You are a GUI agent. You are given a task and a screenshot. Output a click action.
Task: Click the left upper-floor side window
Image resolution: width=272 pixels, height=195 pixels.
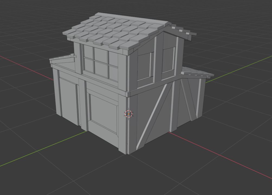pos(145,66)
